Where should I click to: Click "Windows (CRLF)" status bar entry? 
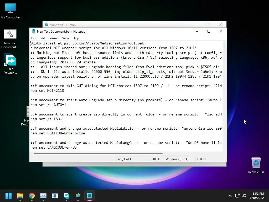(177, 159)
